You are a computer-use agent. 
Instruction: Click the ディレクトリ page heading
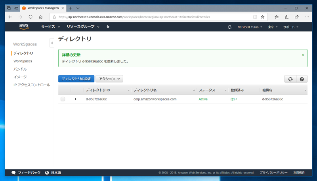tap(75, 39)
